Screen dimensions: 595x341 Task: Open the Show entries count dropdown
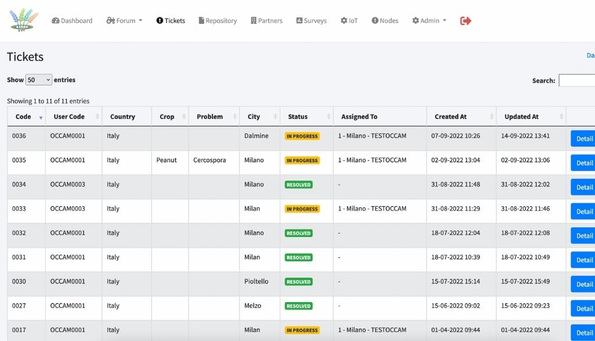pos(39,80)
